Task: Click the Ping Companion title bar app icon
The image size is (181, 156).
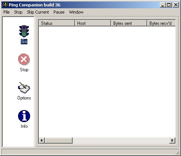Action: 5,5
